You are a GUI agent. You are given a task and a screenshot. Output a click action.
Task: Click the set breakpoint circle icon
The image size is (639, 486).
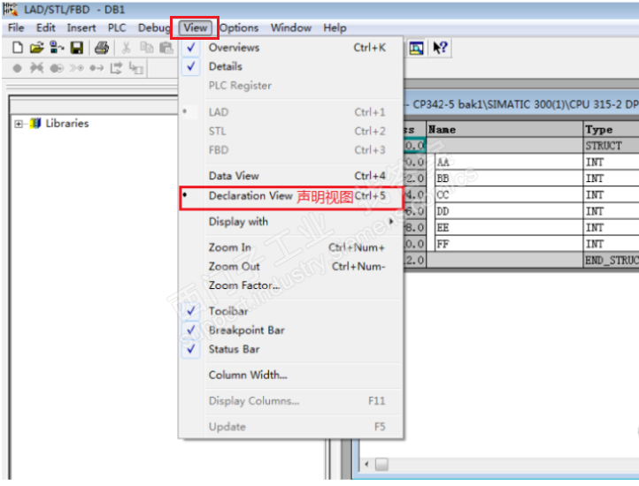pos(17,68)
